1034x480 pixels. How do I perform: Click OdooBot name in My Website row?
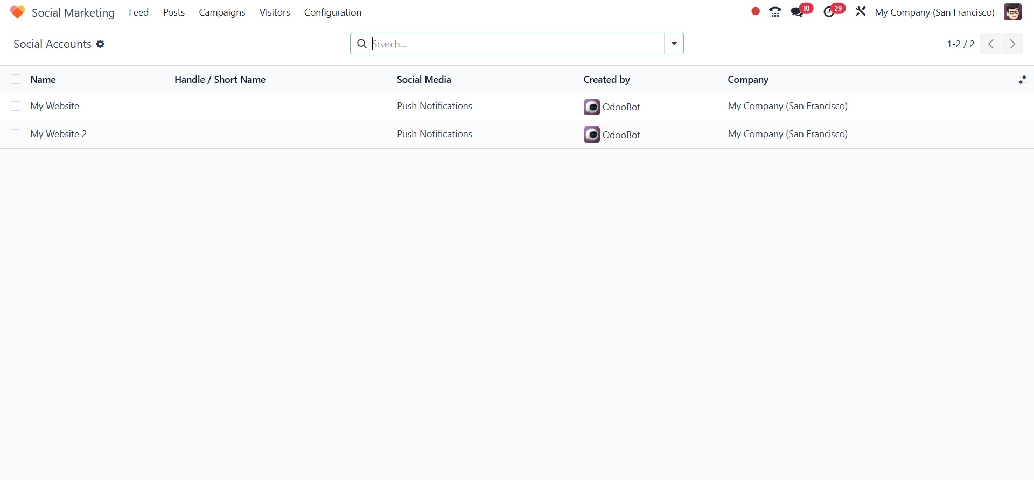pyautogui.click(x=621, y=107)
